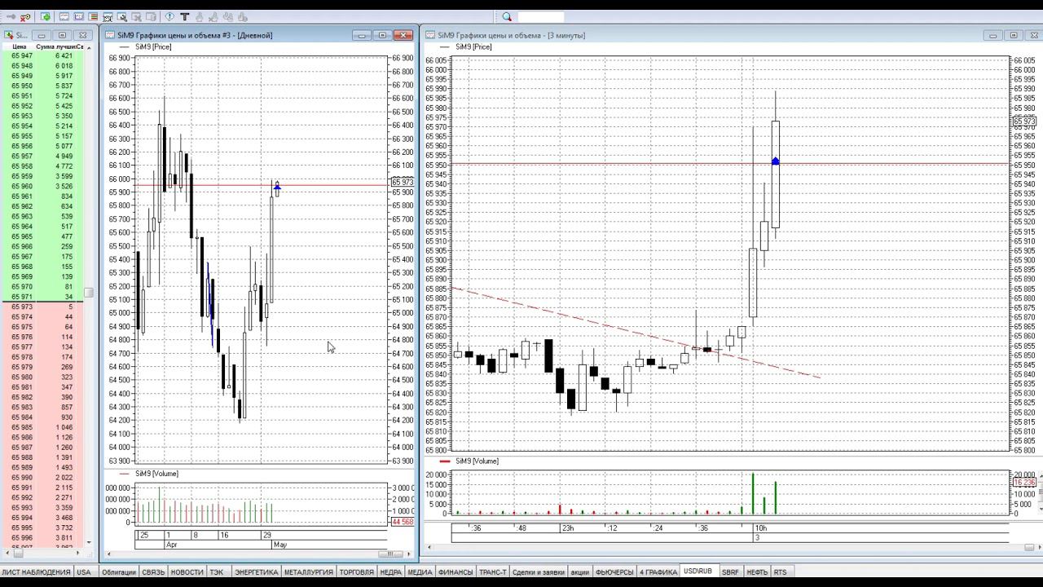Click the 3-minute chart window title icon
This screenshot has width=1043, height=587.
(430, 35)
